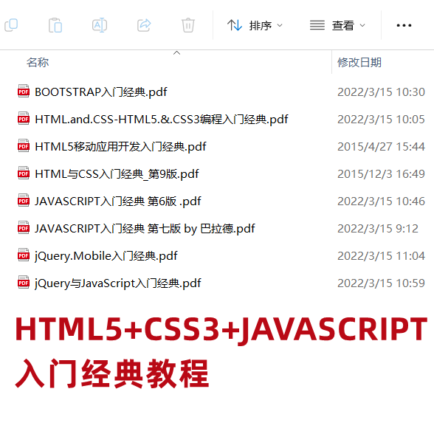
Task: Open the 查看 view dropdown
Action: point(337,25)
